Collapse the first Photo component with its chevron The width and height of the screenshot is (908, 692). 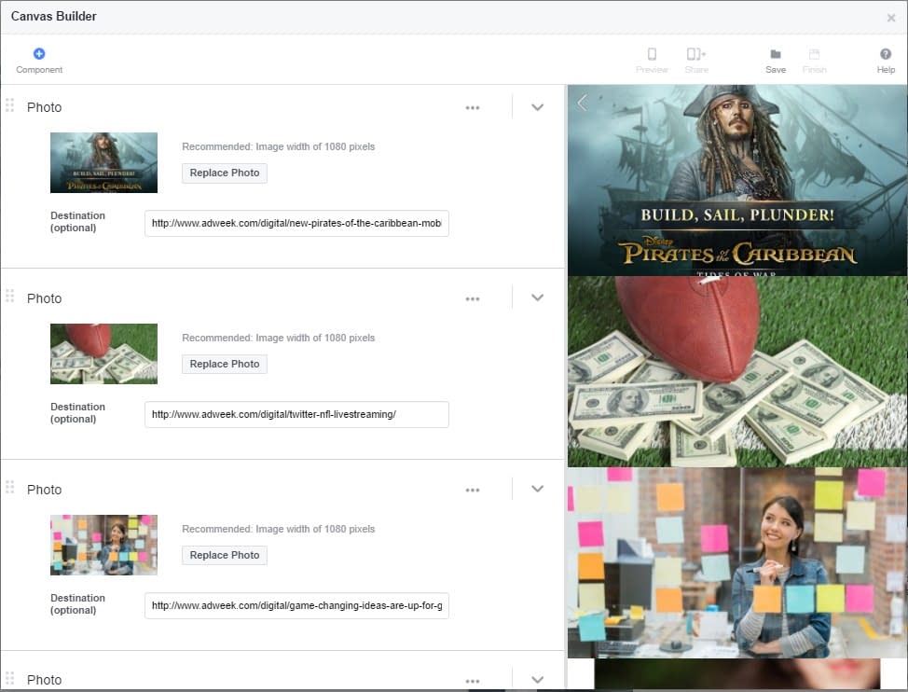pyautogui.click(x=537, y=106)
